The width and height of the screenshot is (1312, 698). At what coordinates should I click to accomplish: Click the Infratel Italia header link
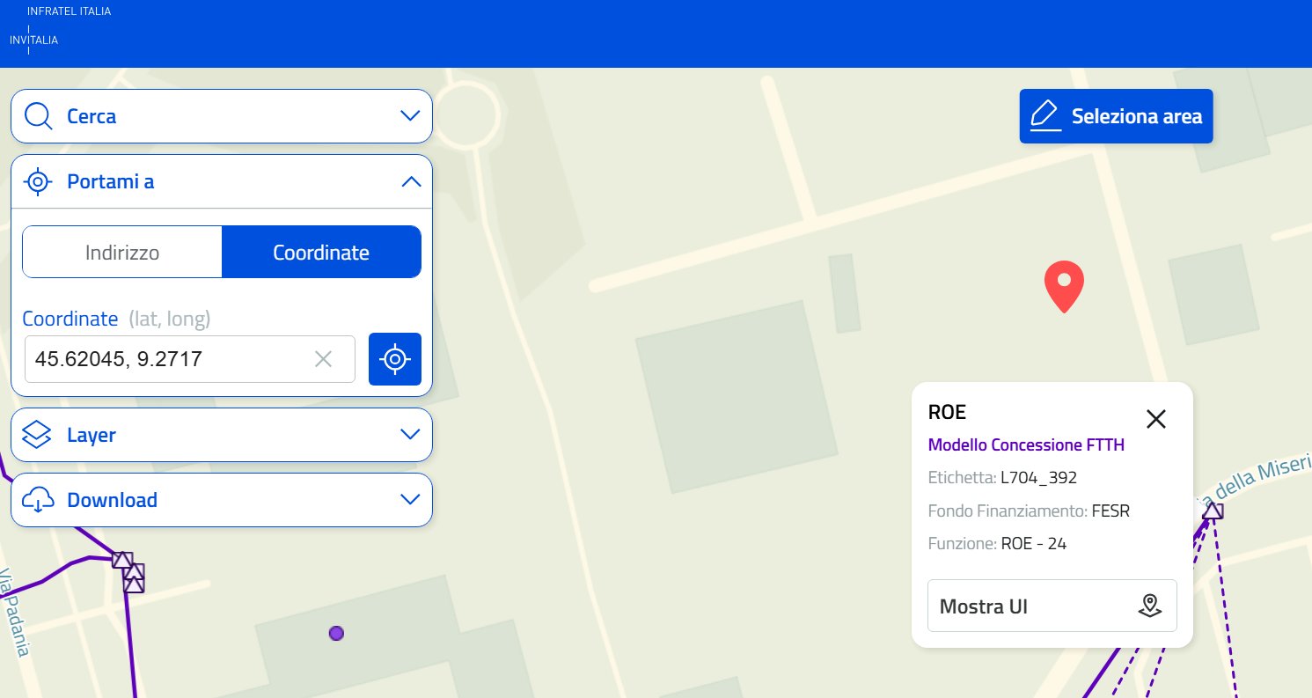pyautogui.click(x=70, y=12)
